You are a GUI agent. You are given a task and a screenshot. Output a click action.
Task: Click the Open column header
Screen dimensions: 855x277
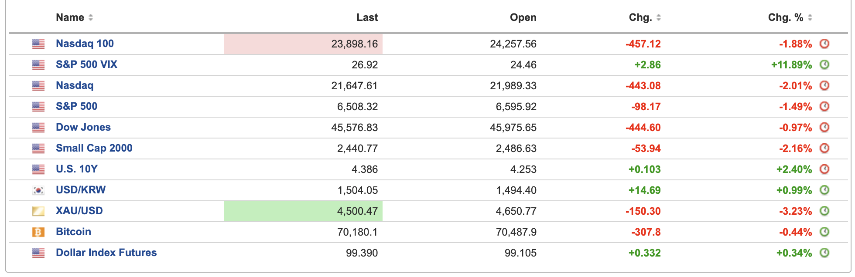(x=523, y=18)
